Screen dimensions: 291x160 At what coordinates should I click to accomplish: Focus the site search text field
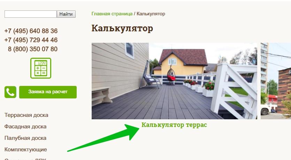[31, 14]
